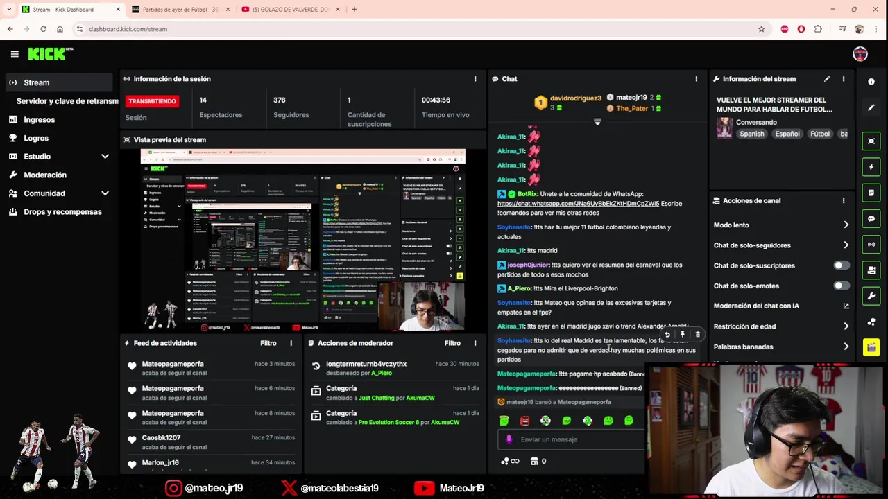Click the chat bubble icon in the right rail
Screen dimensions: 888x499
pos(871,219)
